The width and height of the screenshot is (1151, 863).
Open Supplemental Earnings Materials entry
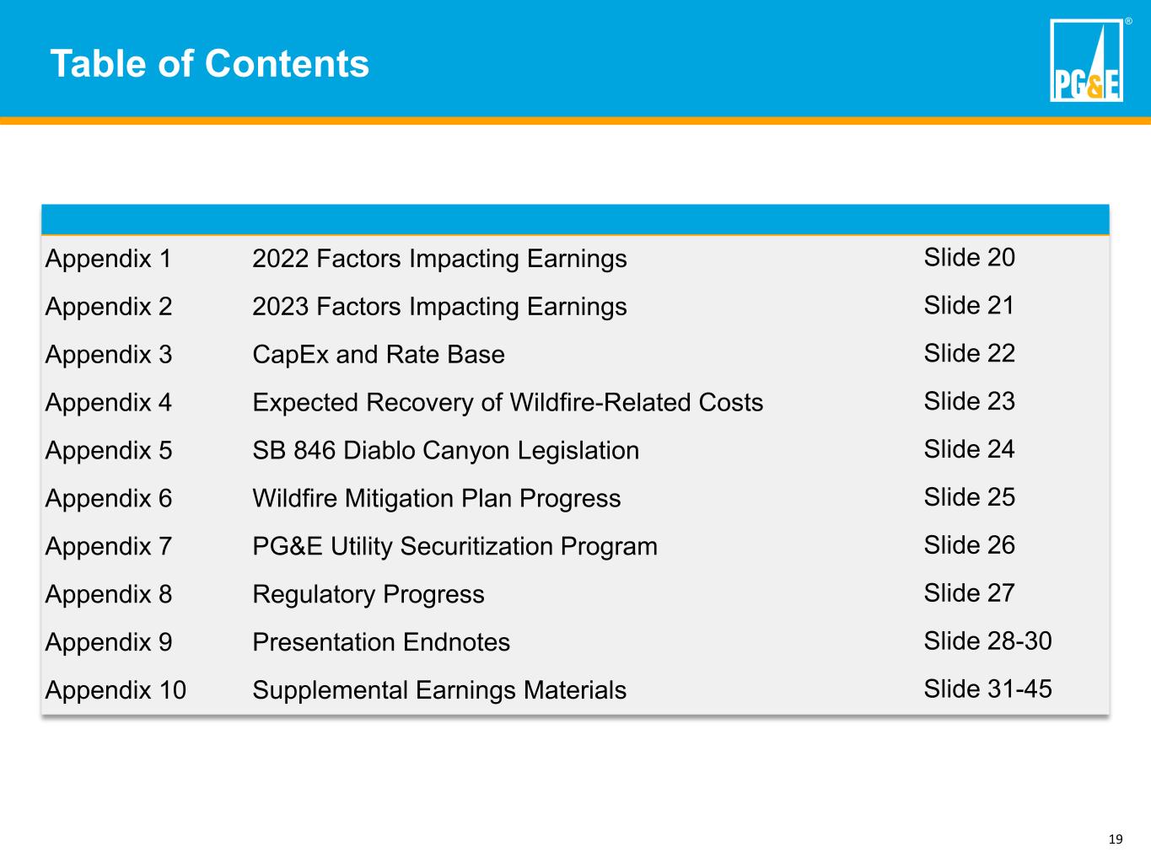[x=439, y=690]
